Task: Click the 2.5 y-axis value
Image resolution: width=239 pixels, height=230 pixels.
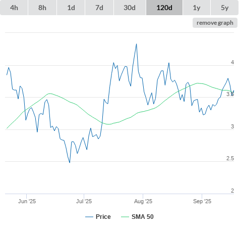Action: (230, 158)
